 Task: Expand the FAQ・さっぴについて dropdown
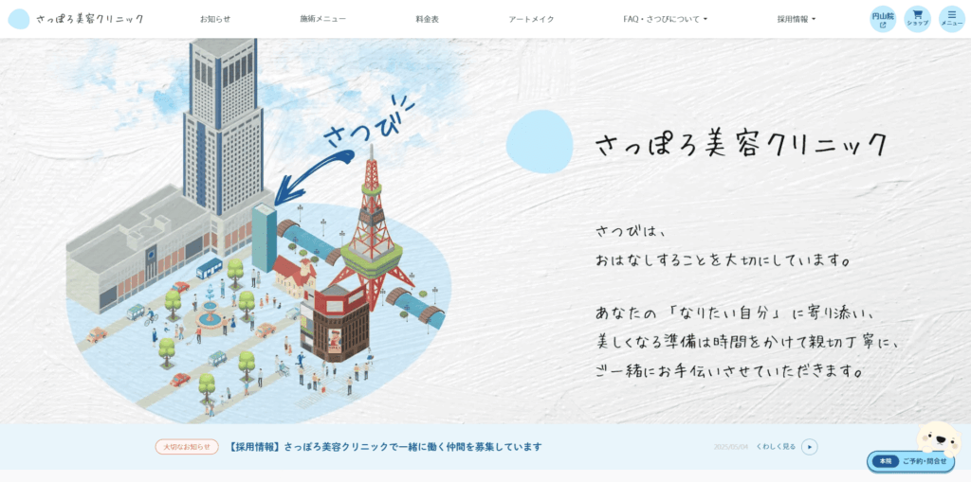tap(665, 19)
